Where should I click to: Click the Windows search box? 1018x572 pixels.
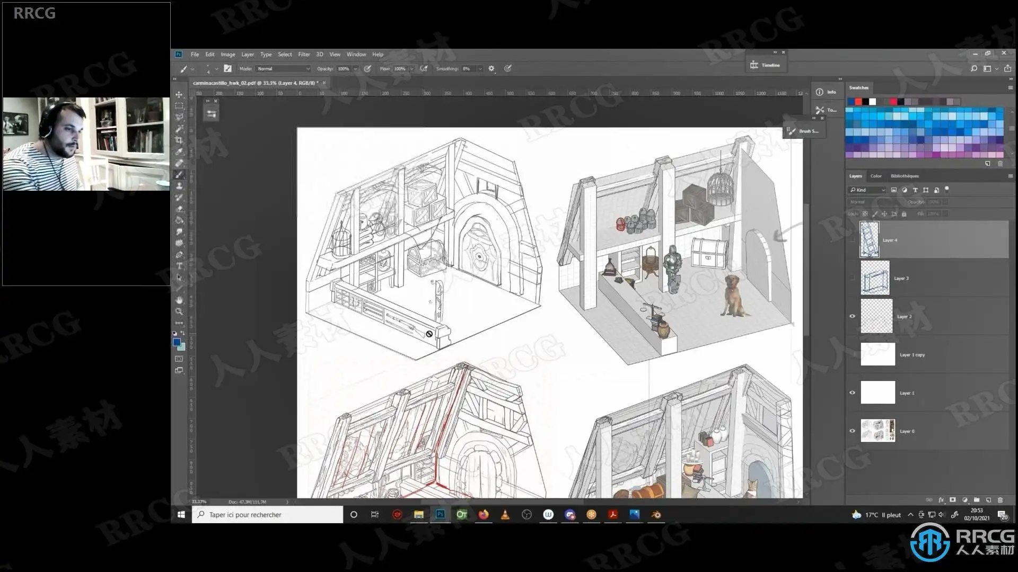[x=268, y=514]
